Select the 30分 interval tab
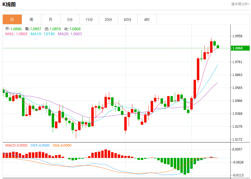 click(108, 20)
